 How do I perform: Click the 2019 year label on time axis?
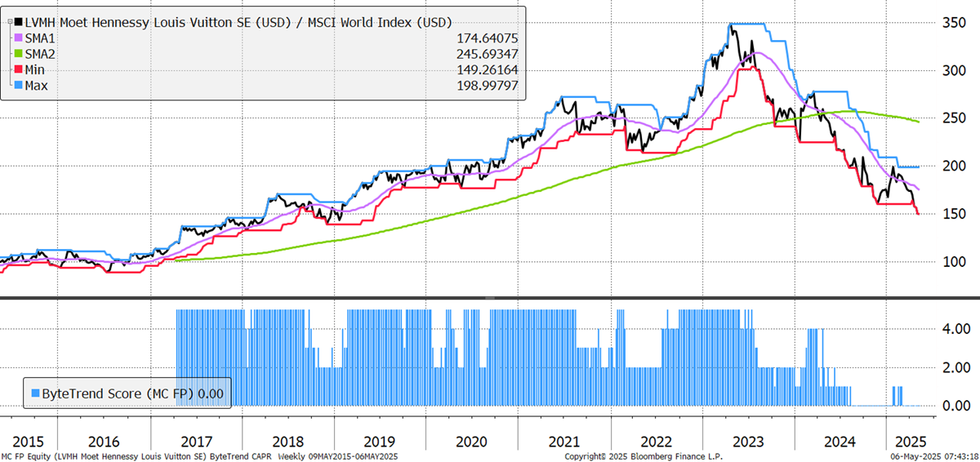coord(381,442)
